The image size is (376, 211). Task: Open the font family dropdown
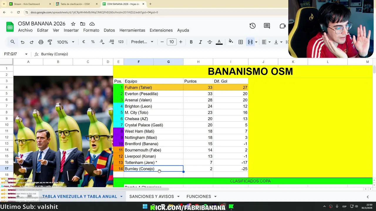click(x=142, y=42)
